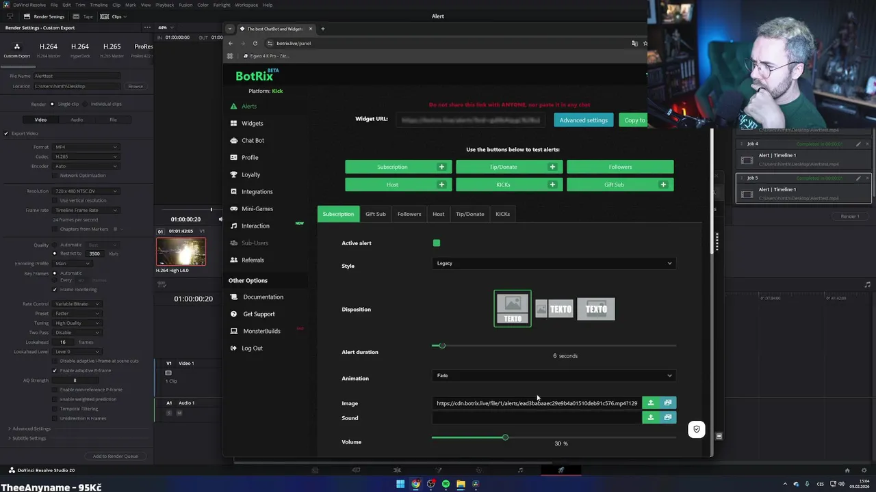The width and height of the screenshot is (876, 492).
Task: Go back in browser
Action: click(x=231, y=43)
